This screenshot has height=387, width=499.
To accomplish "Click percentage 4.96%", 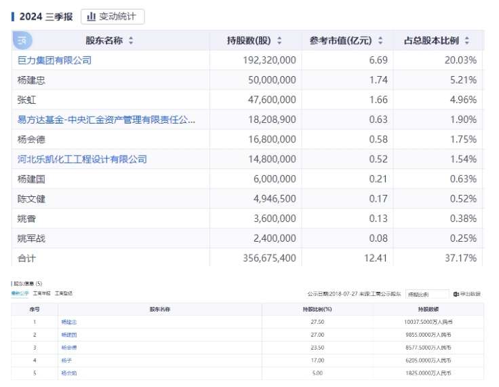I will (x=463, y=100).
